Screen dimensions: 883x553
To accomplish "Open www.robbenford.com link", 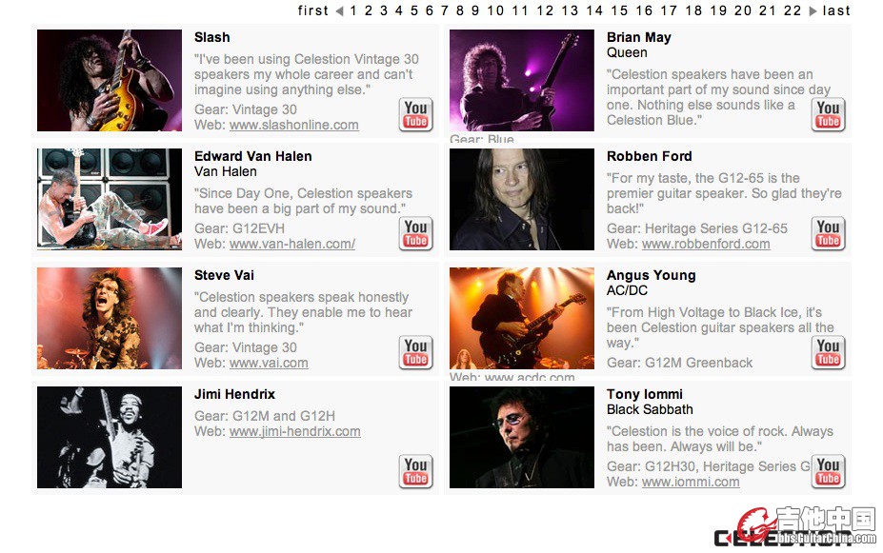I will click(706, 245).
